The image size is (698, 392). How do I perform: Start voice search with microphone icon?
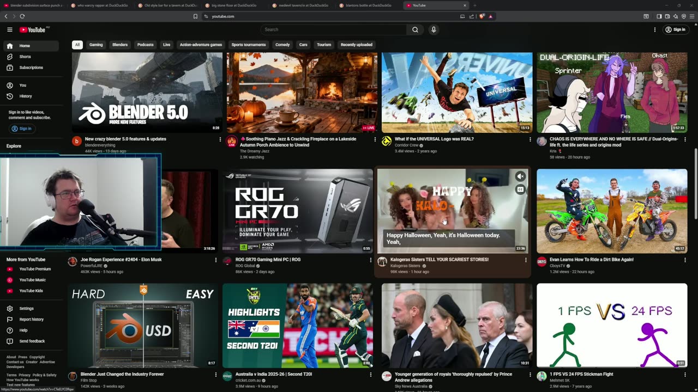click(434, 29)
